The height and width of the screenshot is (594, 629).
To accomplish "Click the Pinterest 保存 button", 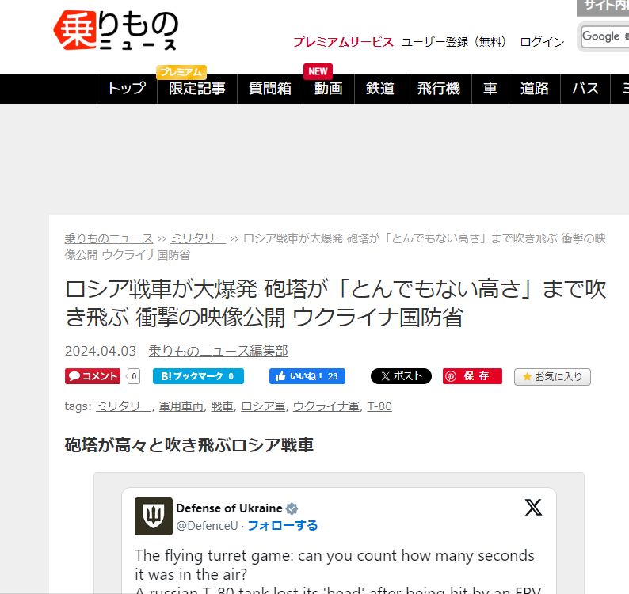I will pyautogui.click(x=472, y=376).
